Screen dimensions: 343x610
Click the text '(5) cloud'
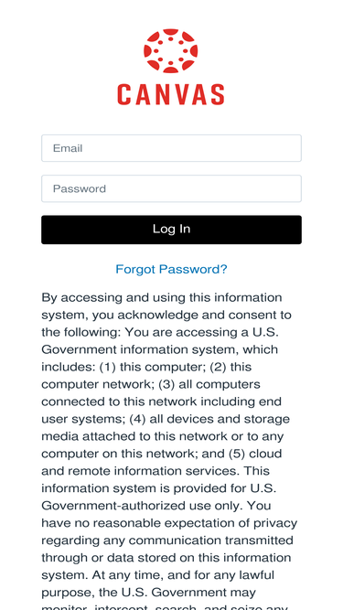(x=255, y=454)
